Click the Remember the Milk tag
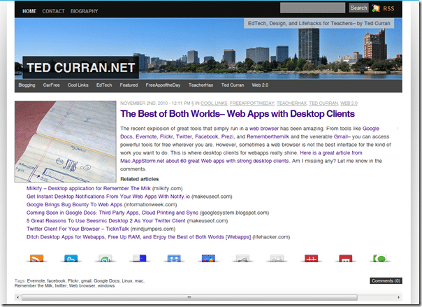 pyautogui.click(x=34, y=286)
